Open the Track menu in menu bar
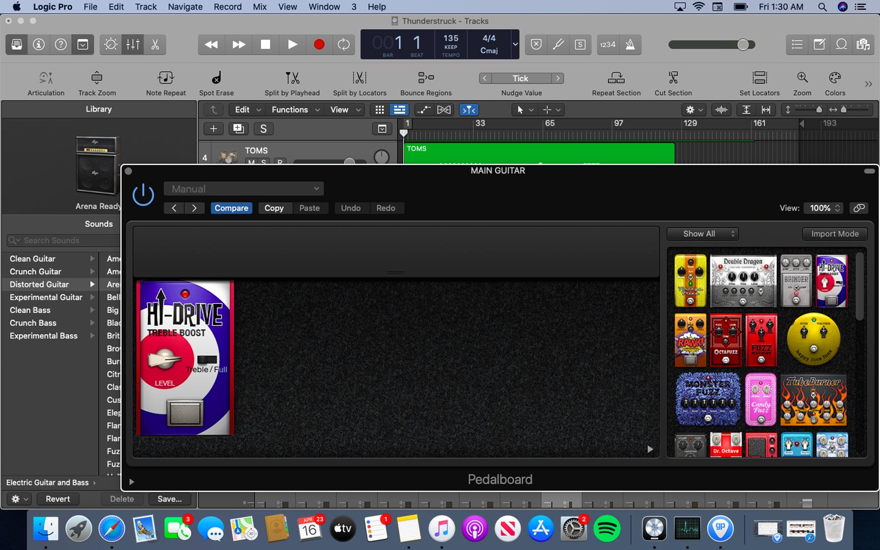The image size is (880, 550). point(146,7)
